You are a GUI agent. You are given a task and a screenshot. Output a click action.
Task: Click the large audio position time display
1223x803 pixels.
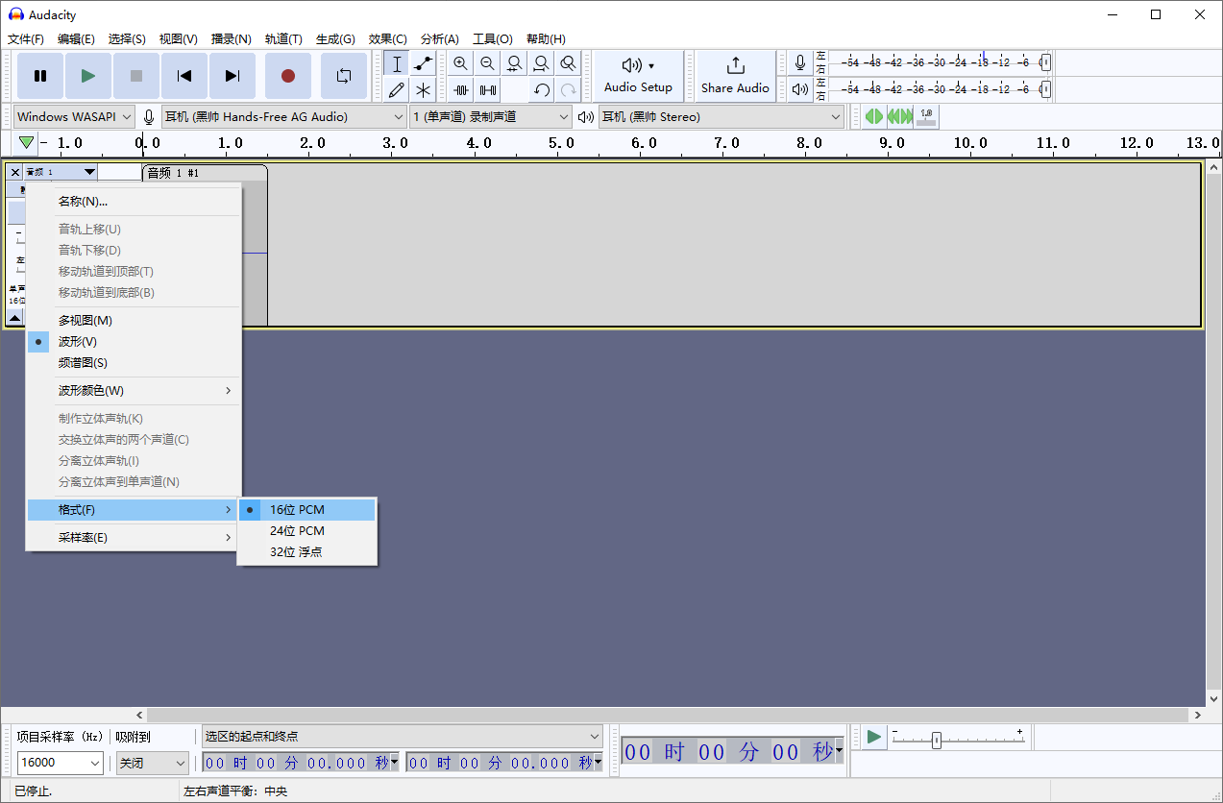(x=733, y=752)
